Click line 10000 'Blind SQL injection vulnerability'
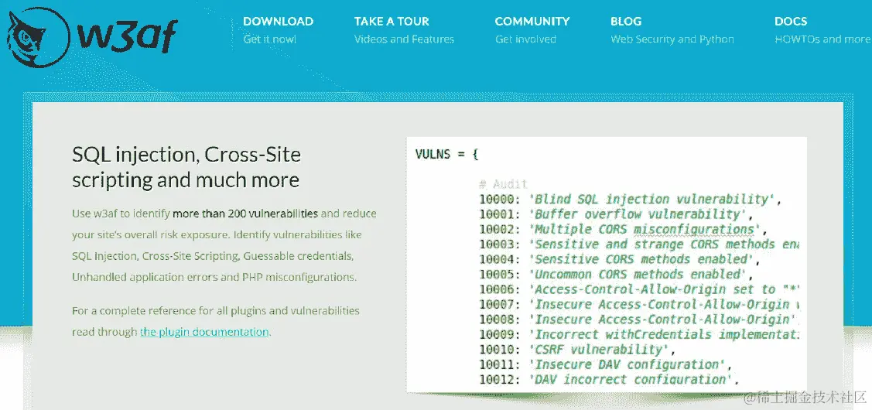This screenshot has height=410, width=872. [x=631, y=199]
